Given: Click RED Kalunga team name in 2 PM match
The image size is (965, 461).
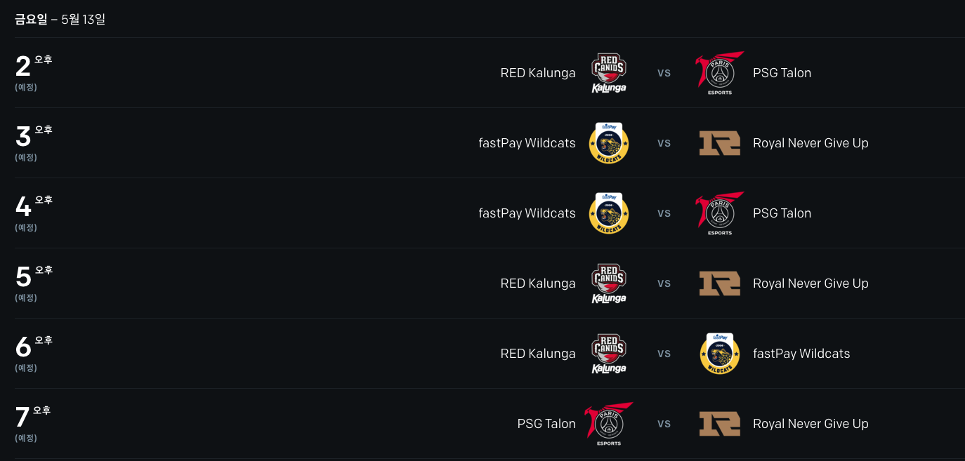Looking at the screenshot, I should click(538, 73).
